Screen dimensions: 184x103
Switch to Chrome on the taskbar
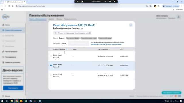point(16,101)
